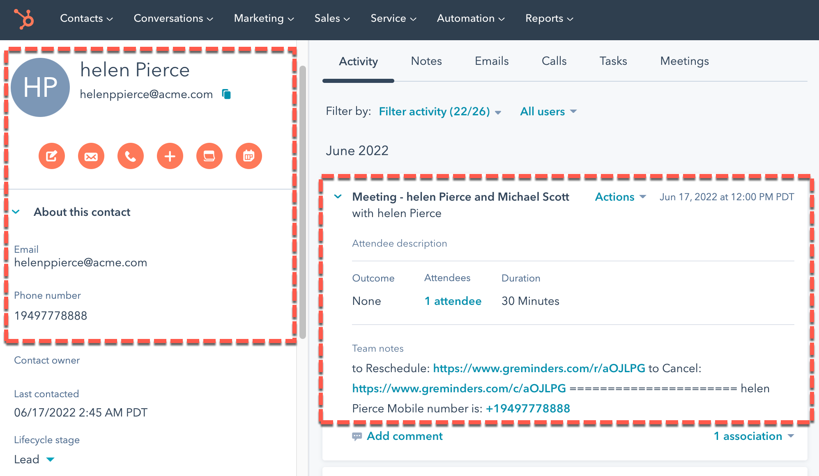Open the greminders reschedule link
Viewport: 819px width, 476px height.
[539, 368]
